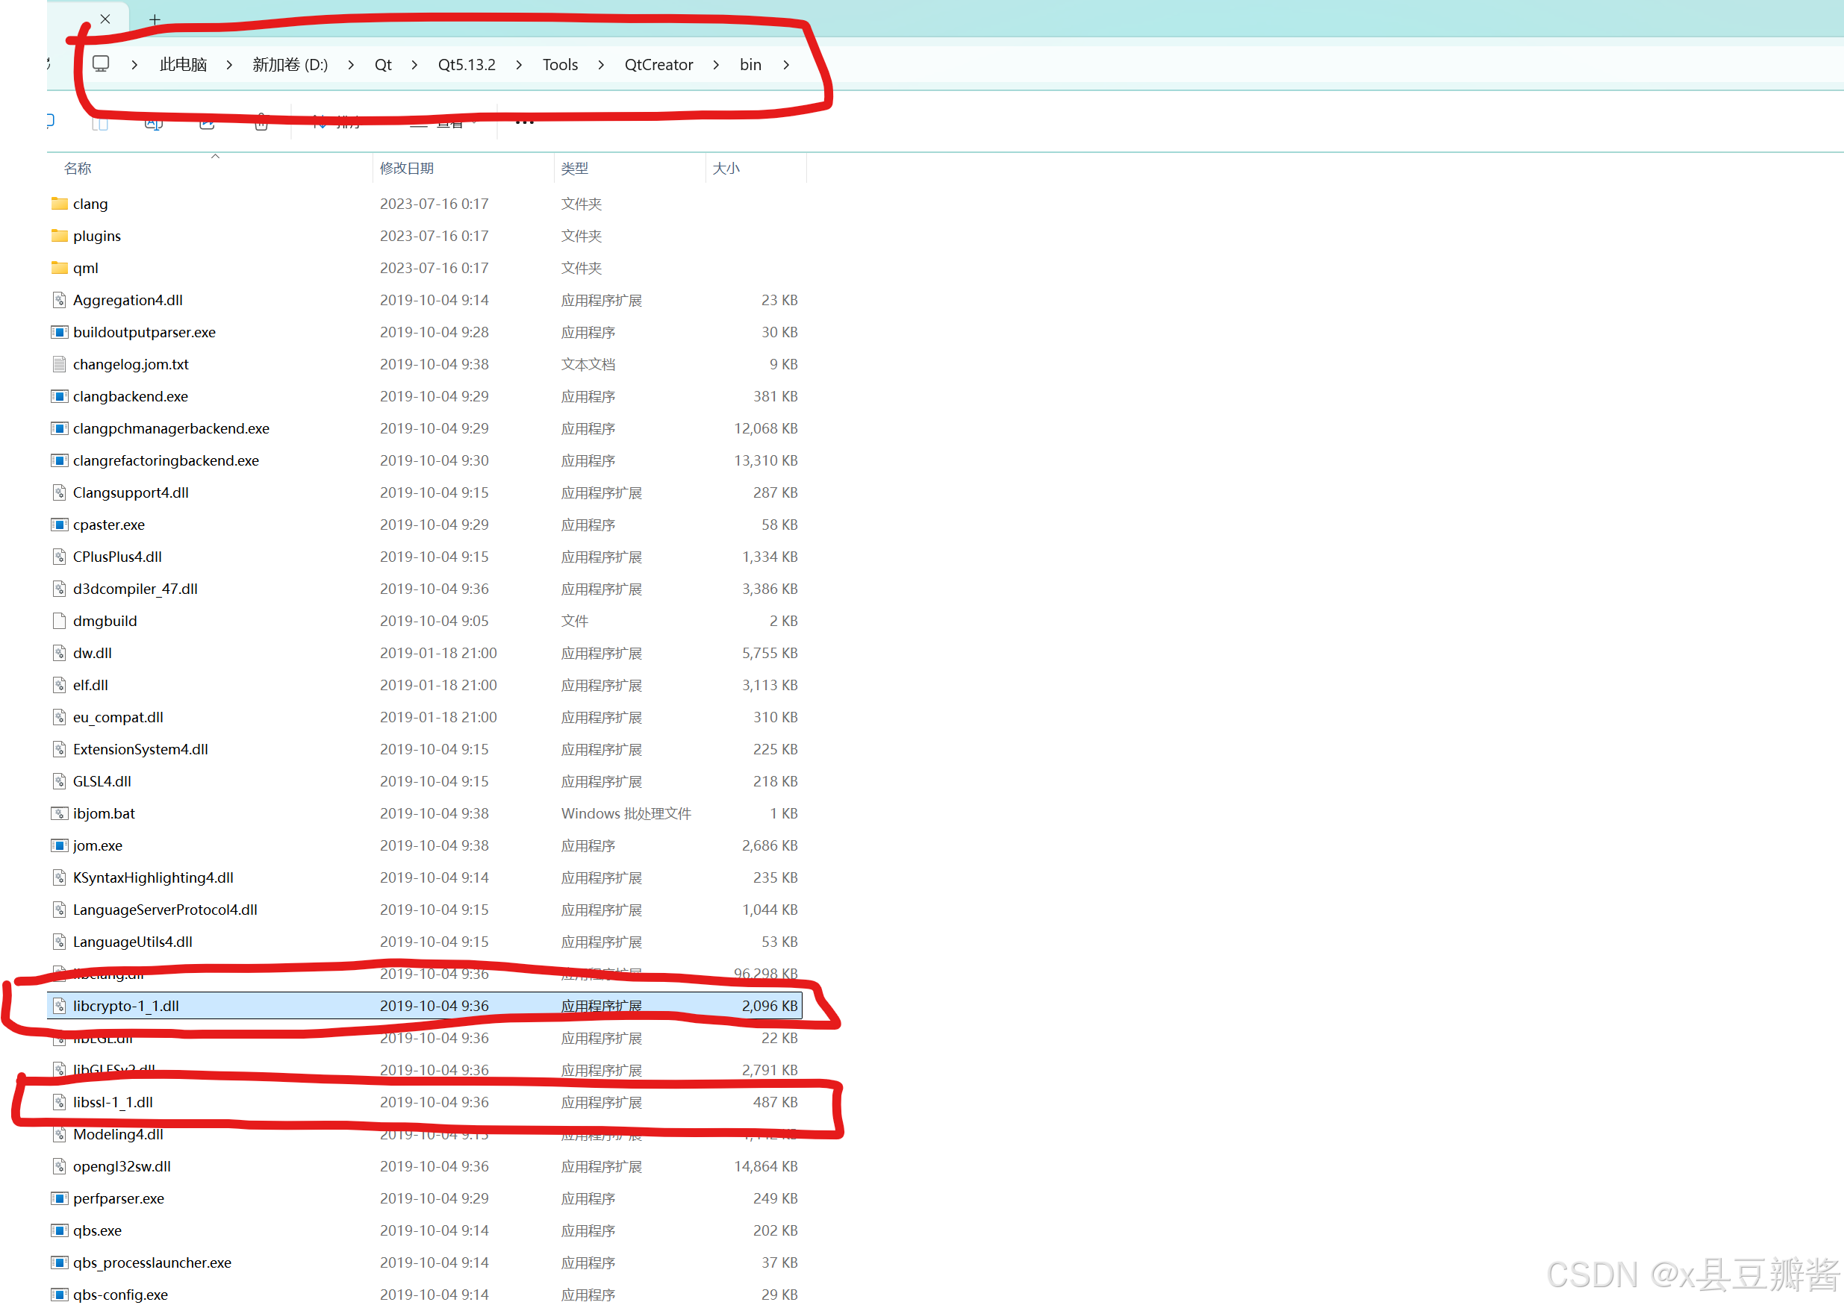This screenshot has width=1844, height=1305.
Task: Click the clangbackend.exe application icon
Action: pyautogui.click(x=60, y=396)
